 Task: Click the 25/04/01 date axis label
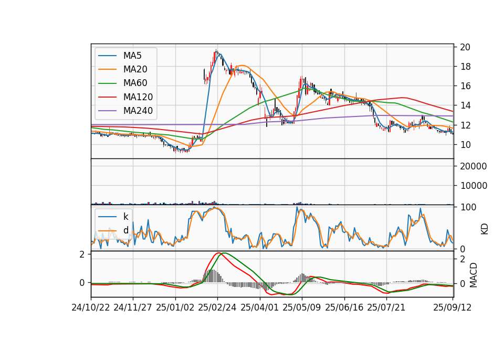tap(259, 307)
